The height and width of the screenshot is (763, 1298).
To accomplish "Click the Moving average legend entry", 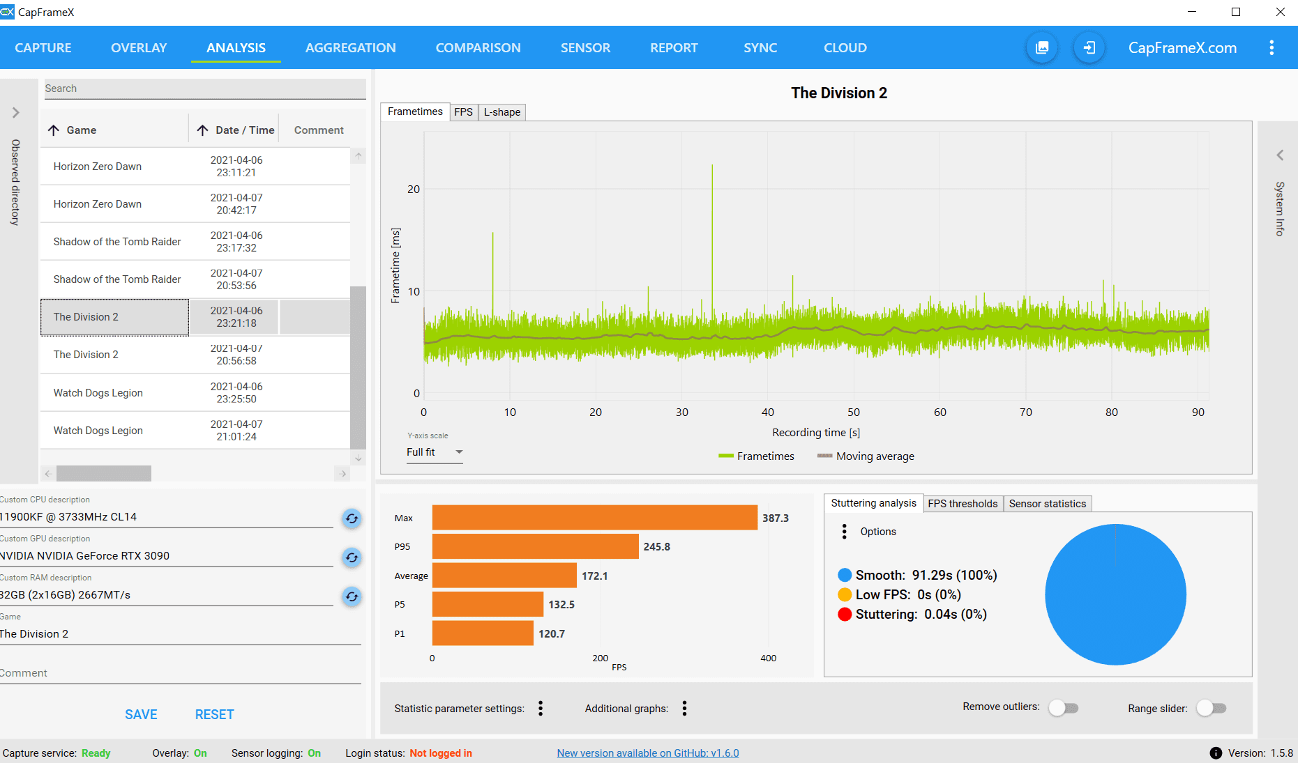I will [x=866, y=456].
